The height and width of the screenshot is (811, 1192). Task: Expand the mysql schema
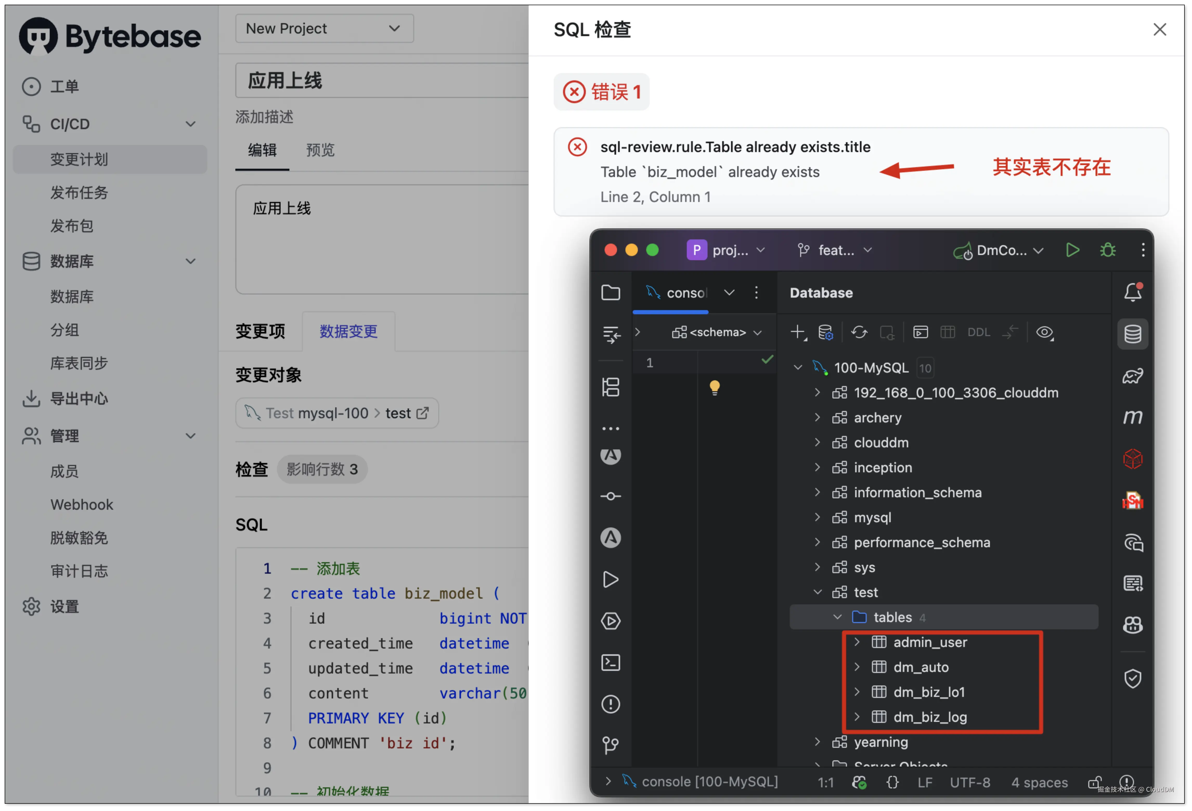[x=817, y=517]
